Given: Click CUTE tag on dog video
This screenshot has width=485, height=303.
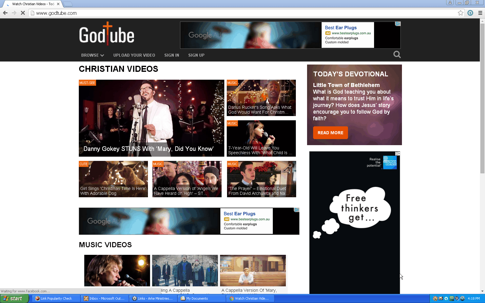Looking at the screenshot, I should (84, 164).
